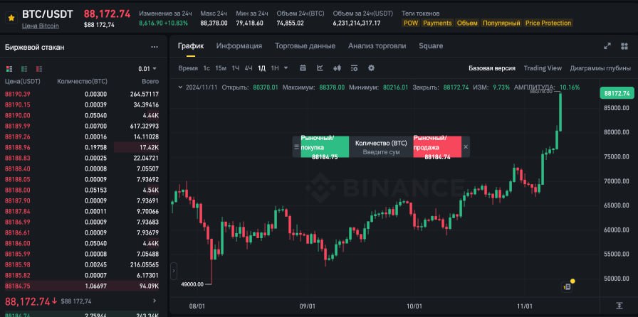Show only sell orders in order book
The width and height of the screenshot is (638, 317).
coord(38,69)
